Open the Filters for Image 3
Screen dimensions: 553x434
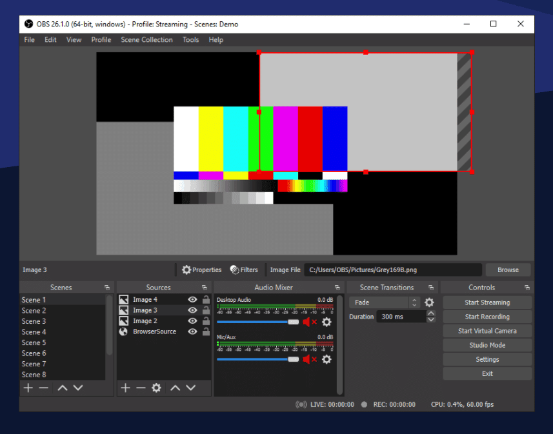click(x=244, y=270)
